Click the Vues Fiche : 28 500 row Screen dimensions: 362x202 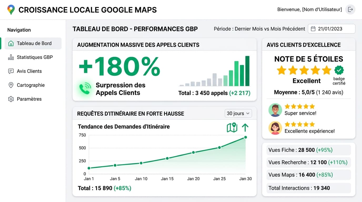pyautogui.click(x=309, y=150)
